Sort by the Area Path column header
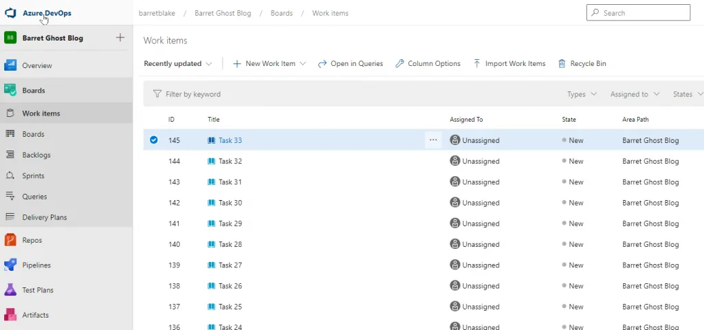The image size is (704, 330). [x=635, y=120]
